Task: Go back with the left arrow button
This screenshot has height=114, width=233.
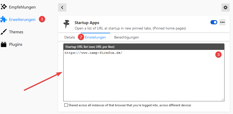Action: (62, 7)
